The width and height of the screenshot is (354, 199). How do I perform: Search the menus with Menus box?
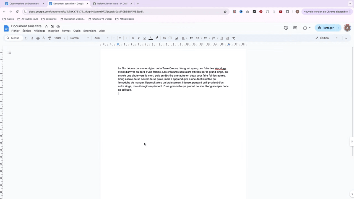coord(14,38)
